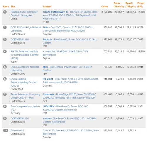Open the Titan Cray XK7 system link
The width and height of the screenshot is (147, 141).
68,29
